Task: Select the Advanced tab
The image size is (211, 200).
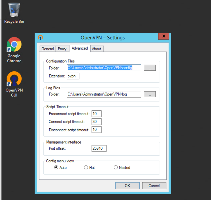Action: point(80,48)
